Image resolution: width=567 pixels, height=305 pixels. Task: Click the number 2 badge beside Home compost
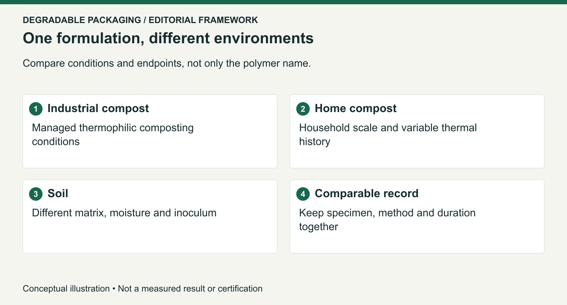(303, 109)
